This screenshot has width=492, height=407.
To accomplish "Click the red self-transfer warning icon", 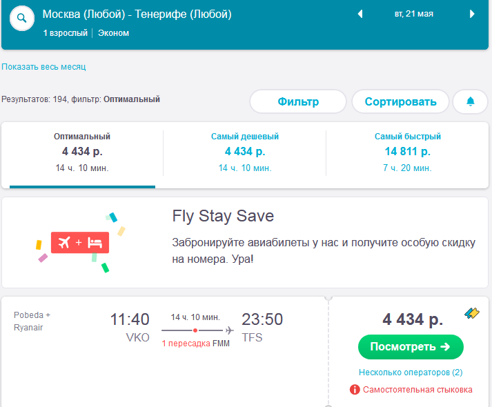I will pyautogui.click(x=355, y=390).
